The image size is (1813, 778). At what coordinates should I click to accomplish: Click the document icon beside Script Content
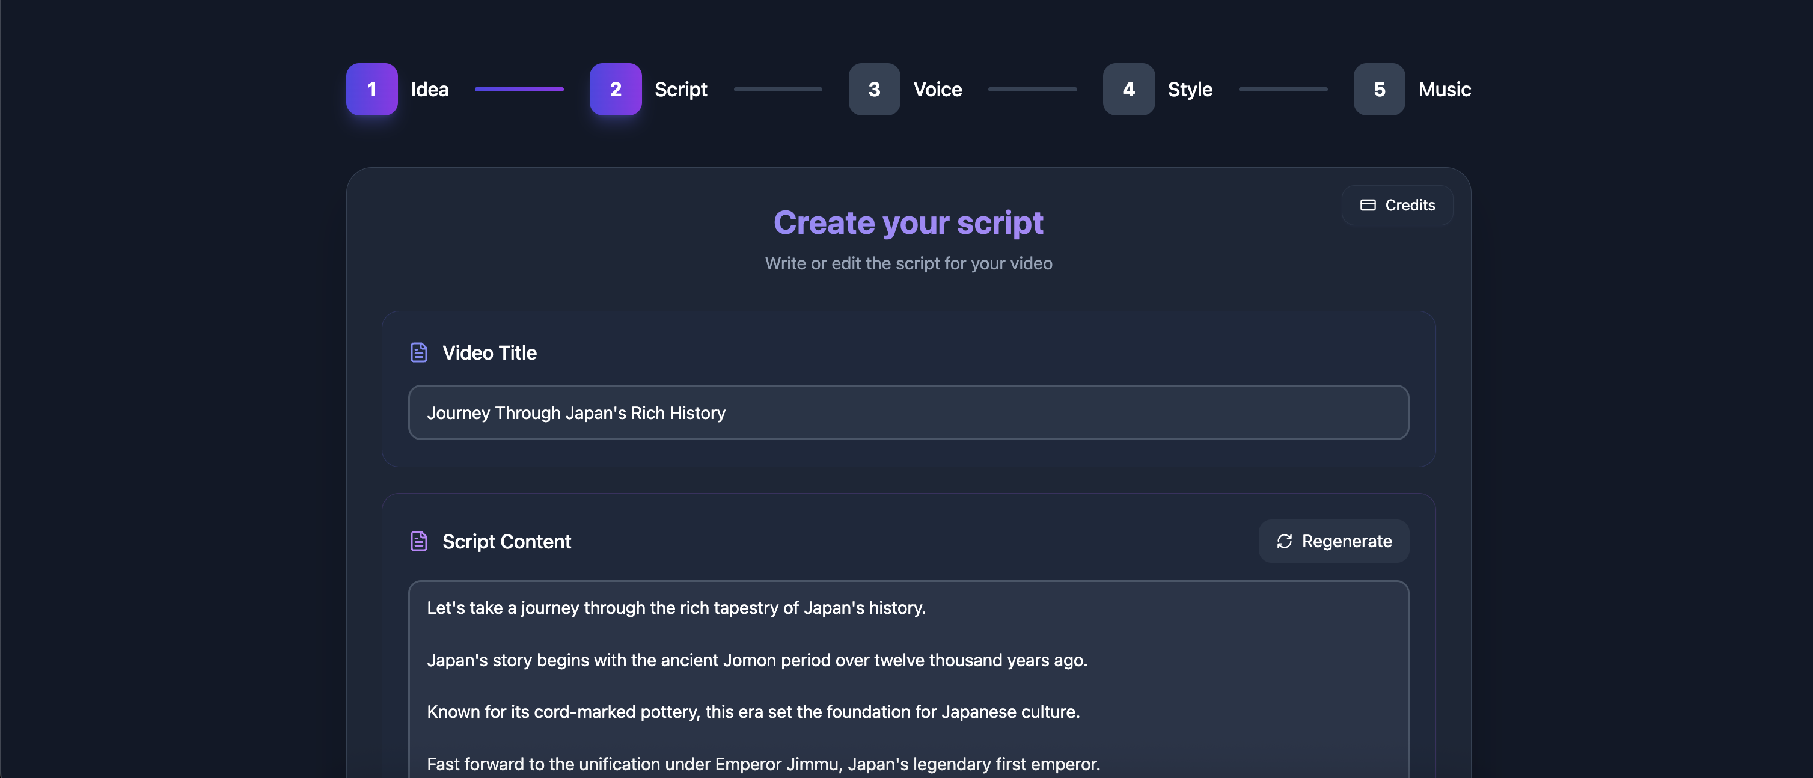click(419, 541)
